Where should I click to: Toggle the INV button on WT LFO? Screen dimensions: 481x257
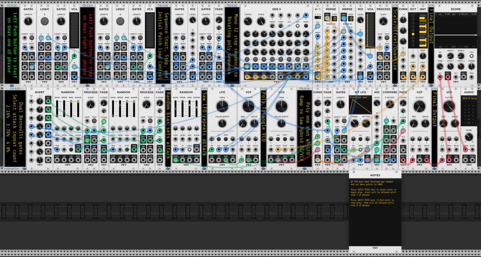pos(360,139)
